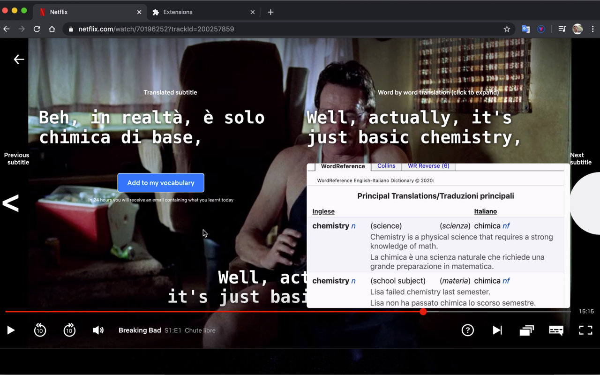Open Google Translate extension icon
Screen dimensions: 600x375
tap(526, 29)
